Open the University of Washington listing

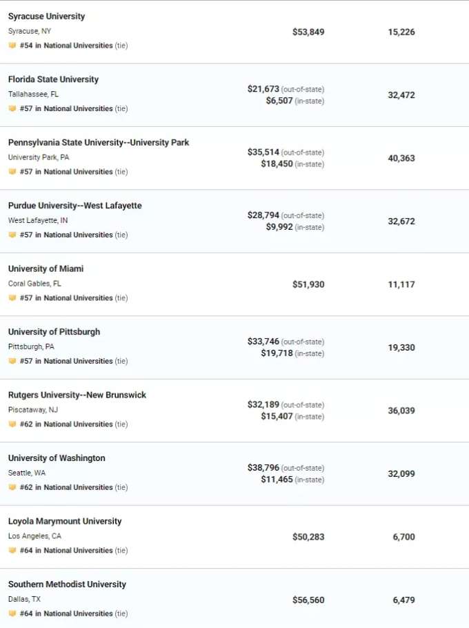(x=57, y=458)
